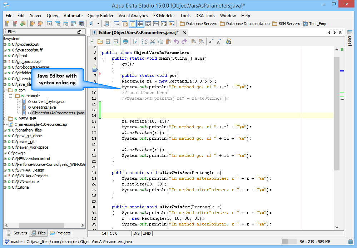The height and width of the screenshot is (248, 357).
Task: Toggle the INS insert mode indicator
Action: click(x=137, y=233)
